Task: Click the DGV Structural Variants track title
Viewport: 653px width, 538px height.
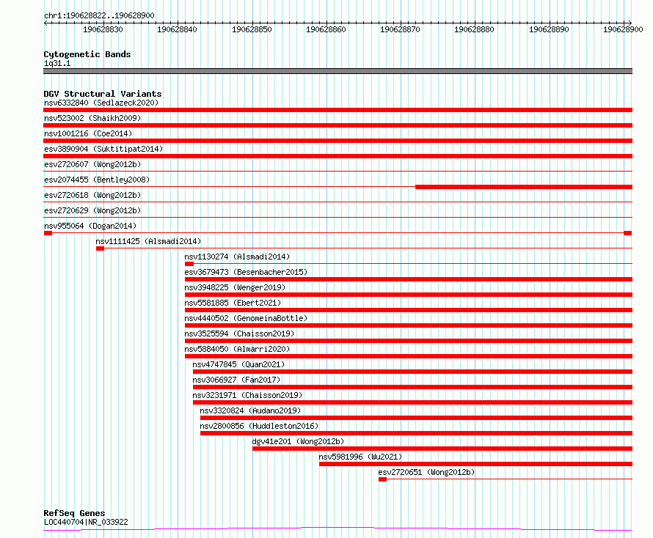Action: [x=103, y=94]
